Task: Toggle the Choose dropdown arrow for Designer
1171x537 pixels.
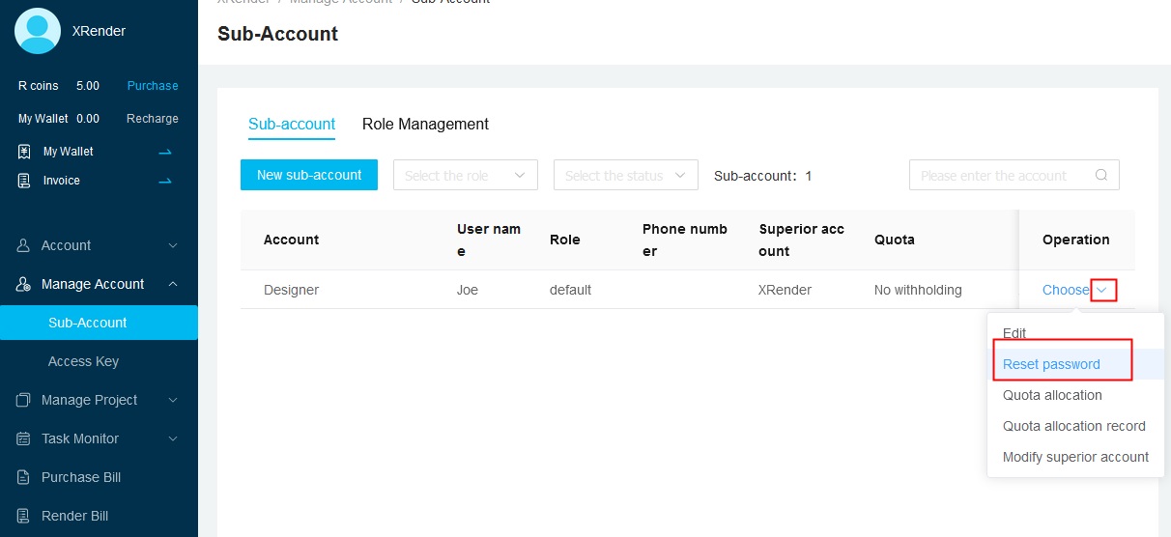Action: coord(1103,290)
